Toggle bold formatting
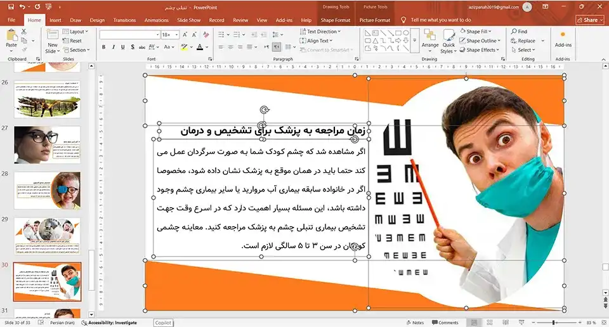 (103, 47)
